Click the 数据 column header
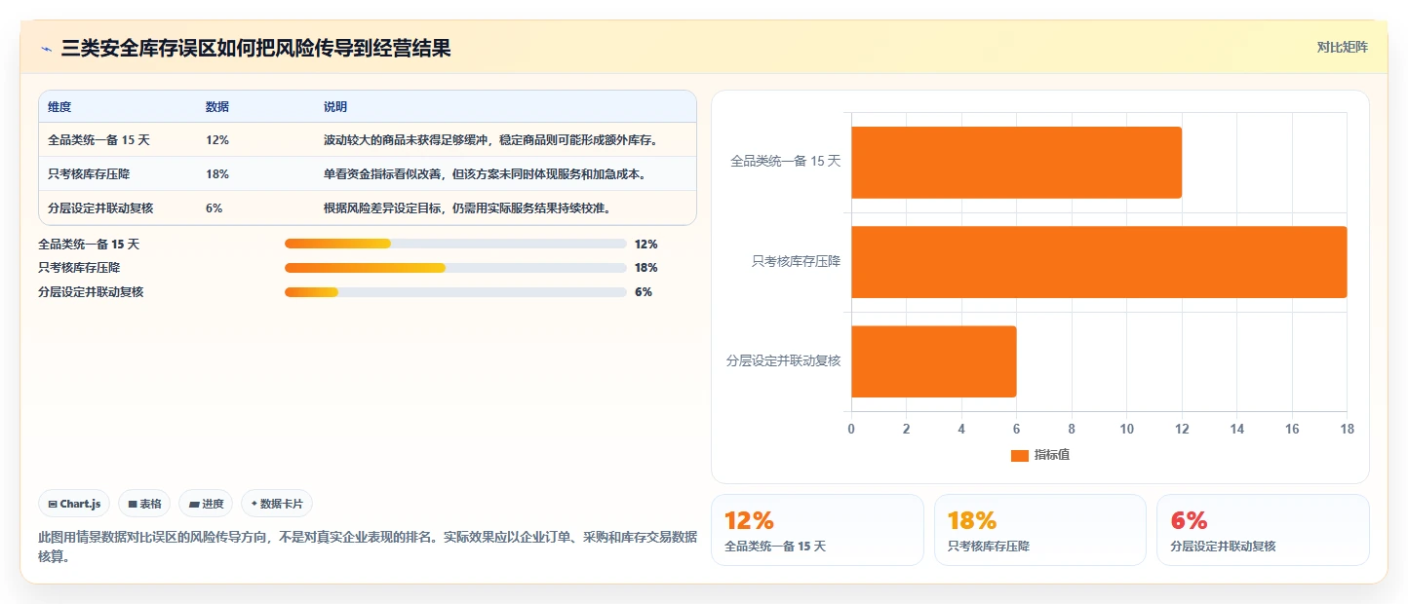 point(217,106)
